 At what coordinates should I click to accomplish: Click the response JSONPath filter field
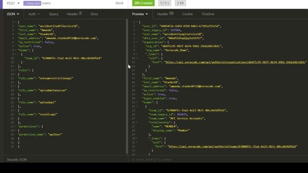(x=218, y=160)
